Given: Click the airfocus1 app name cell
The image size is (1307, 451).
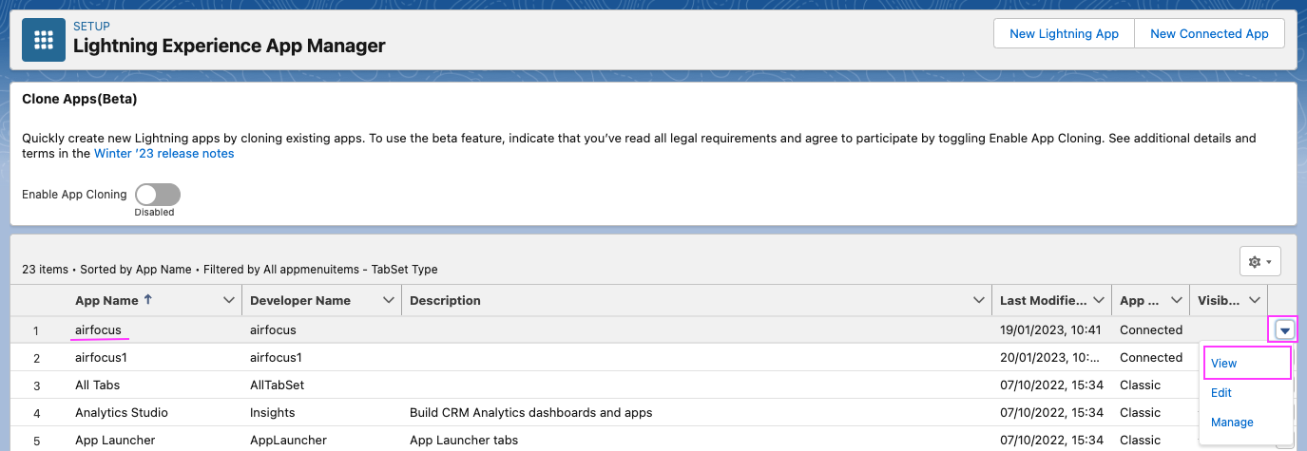Looking at the screenshot, I should (102, 358).
